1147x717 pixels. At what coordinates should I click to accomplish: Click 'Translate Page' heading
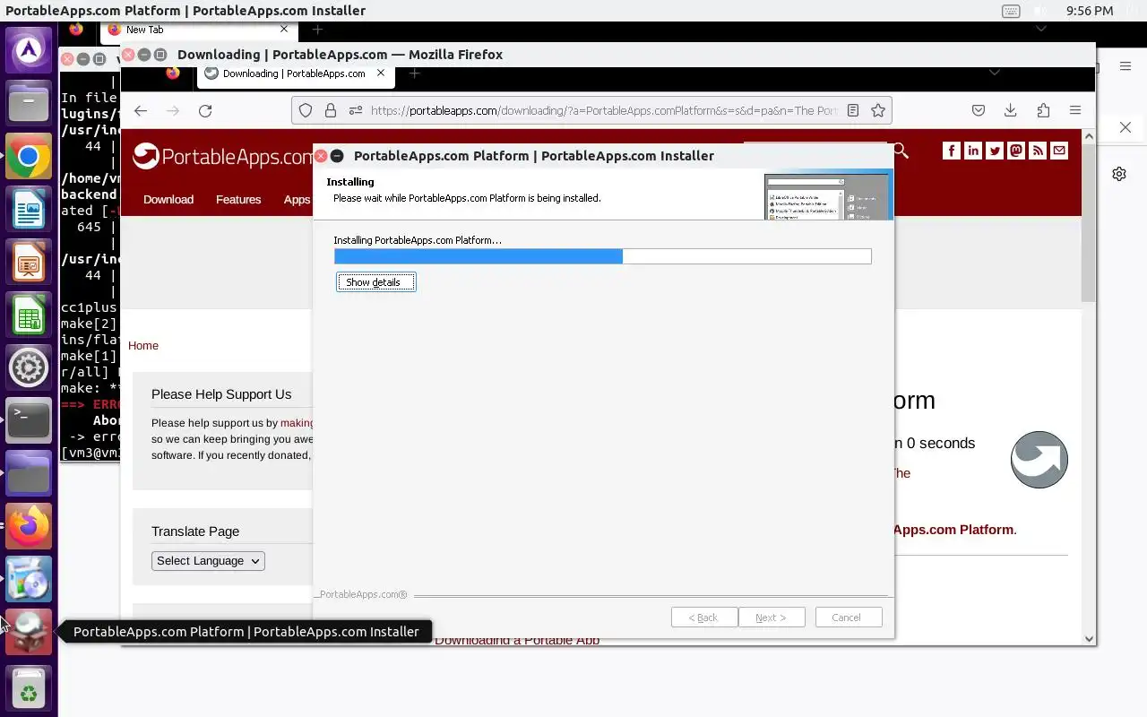(x=195, y=531)
